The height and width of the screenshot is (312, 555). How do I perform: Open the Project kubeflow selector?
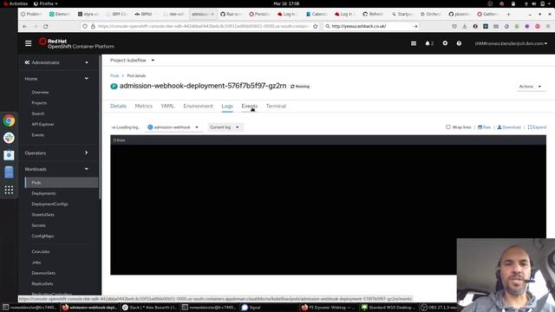[x=133, y=60]
